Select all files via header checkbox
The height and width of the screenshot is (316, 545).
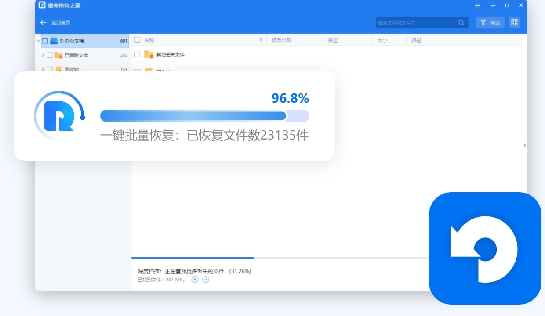pos(138,40)
